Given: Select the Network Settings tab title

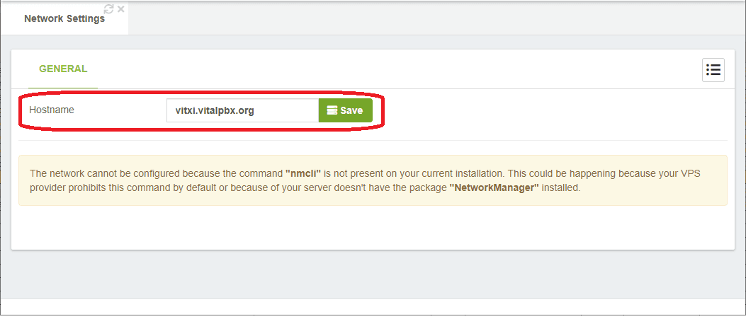Looking at the screenshot, I should pyautogui.click(x=64, y=19).
